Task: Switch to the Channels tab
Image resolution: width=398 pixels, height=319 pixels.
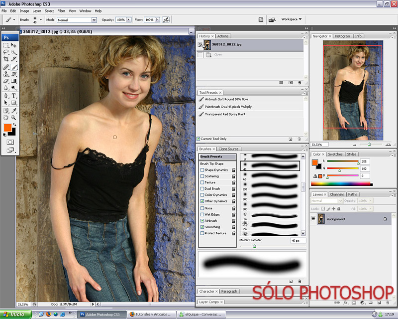Action: point(337,194)
